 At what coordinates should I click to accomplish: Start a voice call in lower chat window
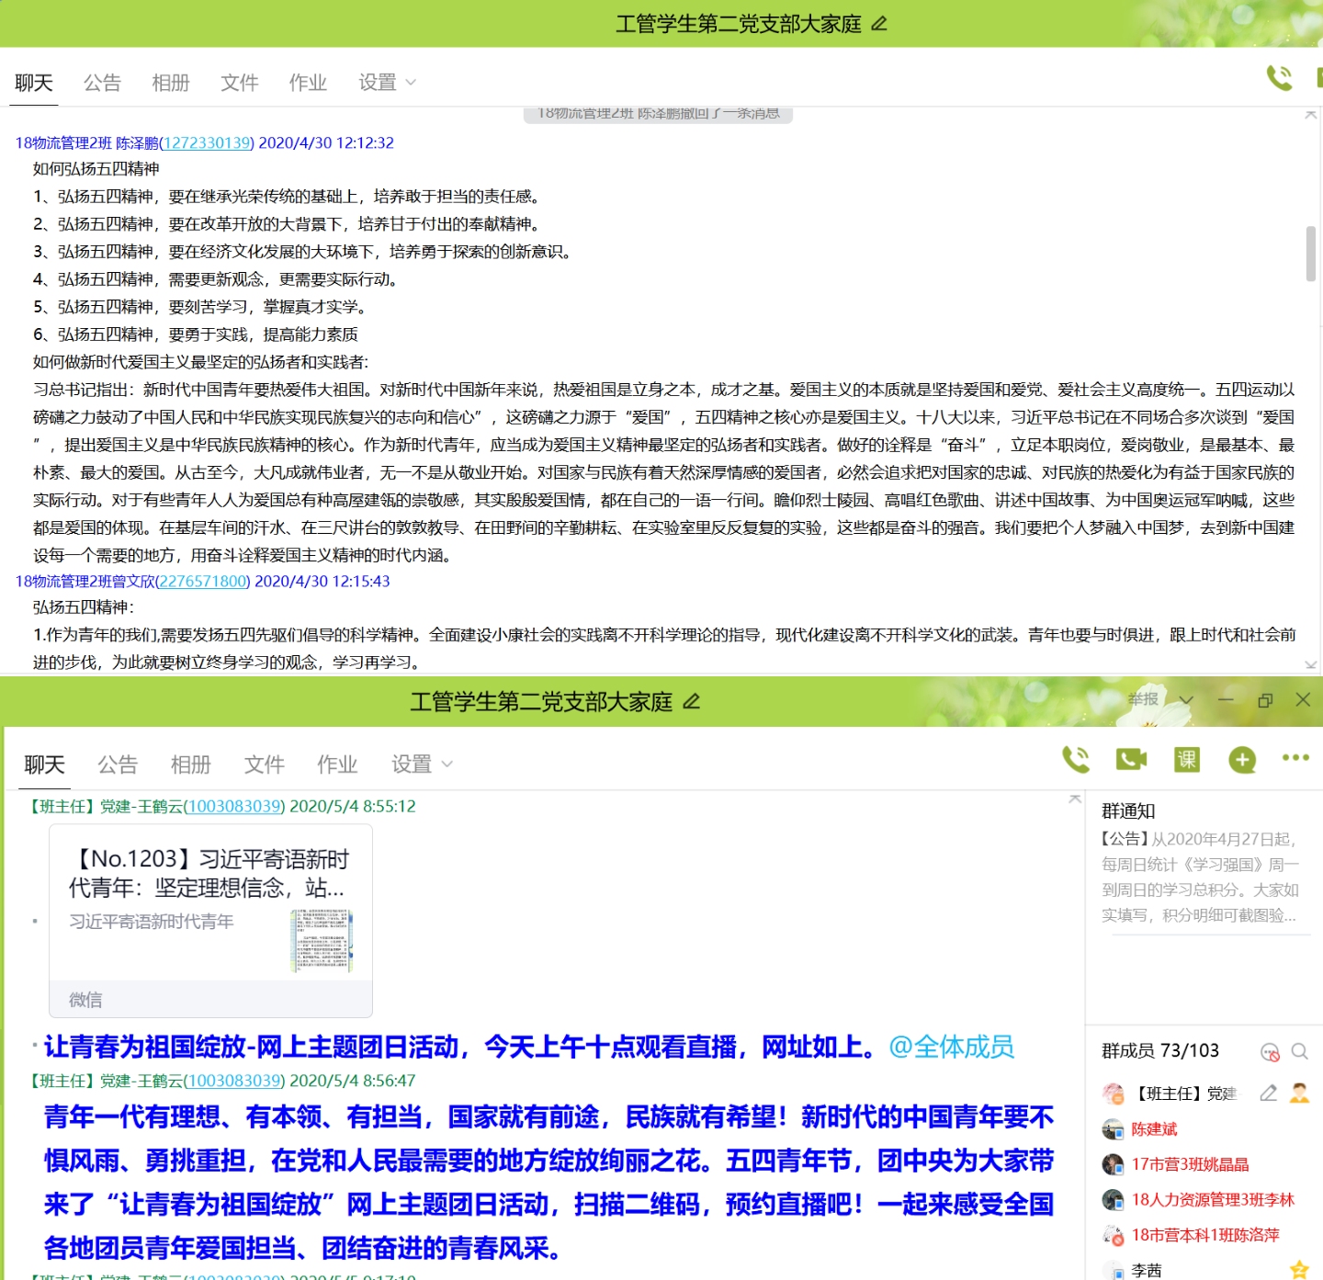(x=1076, y=759)
